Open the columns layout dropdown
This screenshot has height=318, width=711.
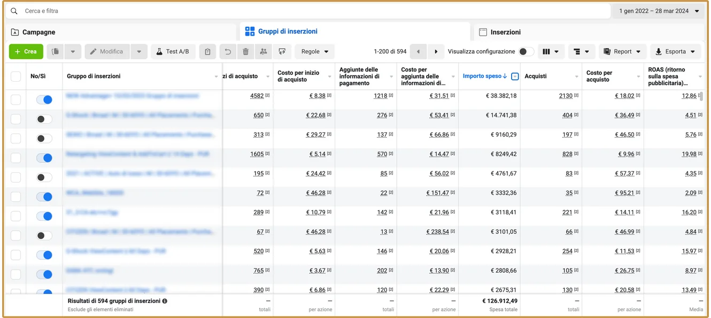point(551,52)
